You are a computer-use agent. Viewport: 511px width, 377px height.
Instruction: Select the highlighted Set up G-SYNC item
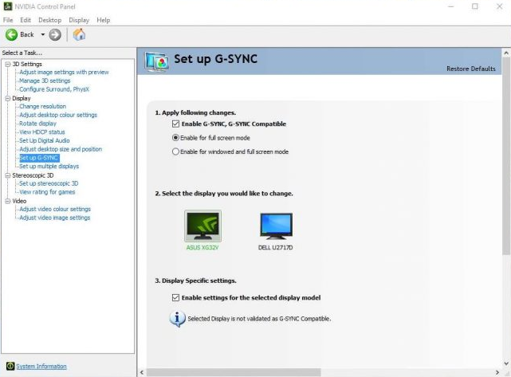point(39,158)
